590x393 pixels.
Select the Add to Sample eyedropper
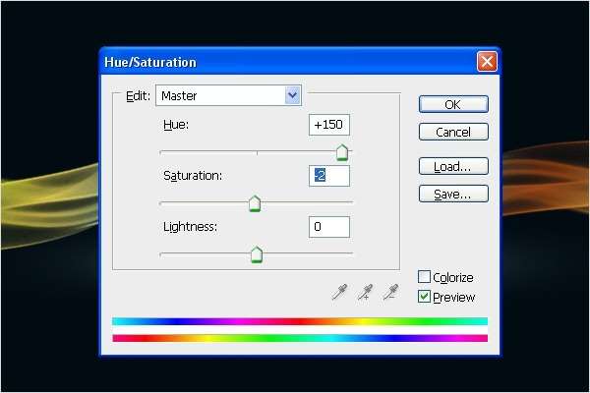365,292
